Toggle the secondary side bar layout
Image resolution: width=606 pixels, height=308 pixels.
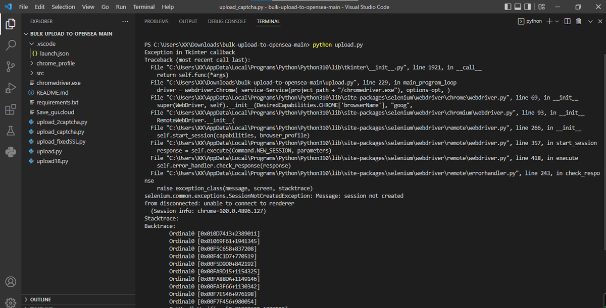click(x=528, y=7)
